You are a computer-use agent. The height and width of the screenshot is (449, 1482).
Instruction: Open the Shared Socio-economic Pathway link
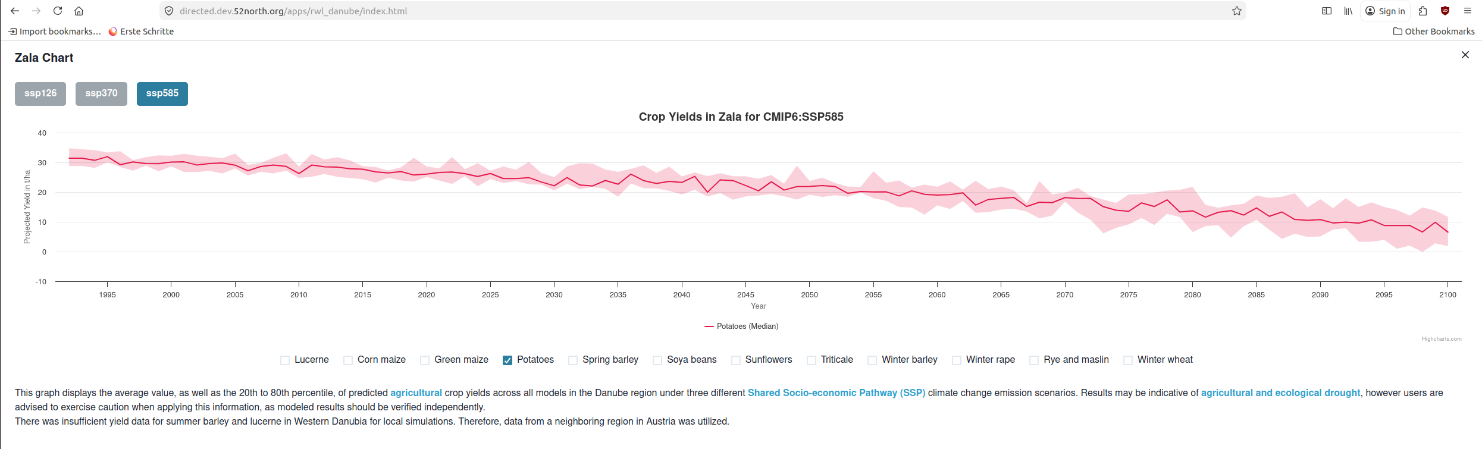836,393
